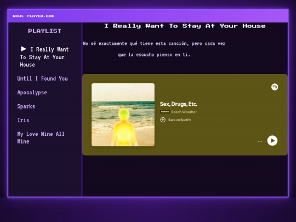Click the beach album cover thumbnail

click(x=123, y=115)
